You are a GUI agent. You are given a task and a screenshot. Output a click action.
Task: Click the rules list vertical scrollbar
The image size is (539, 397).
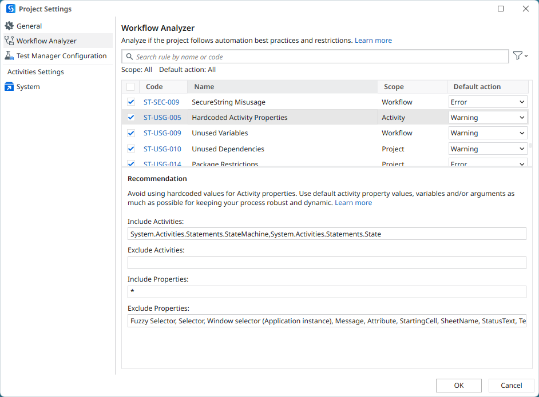(x=530, y=146)
